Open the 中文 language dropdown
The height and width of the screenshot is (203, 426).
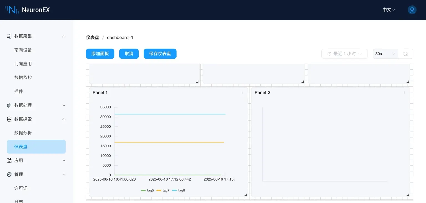click(x=389, y=10)
